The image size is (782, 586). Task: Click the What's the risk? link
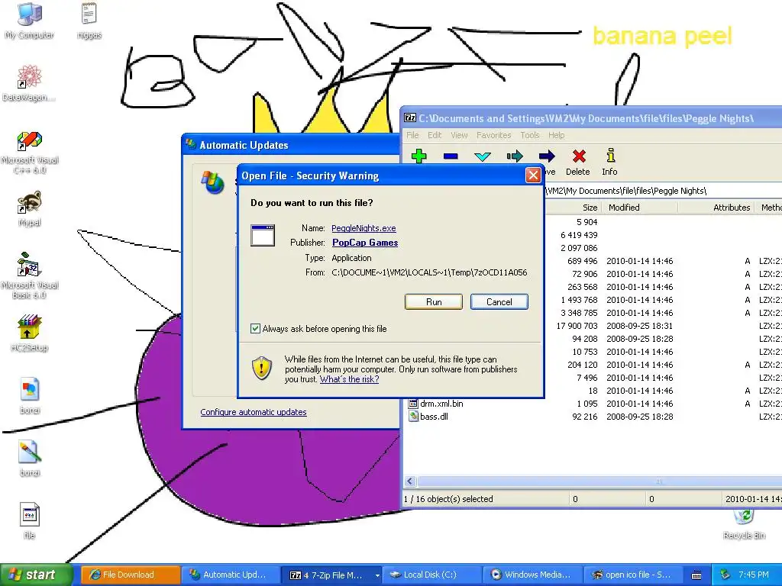[x=349, y=379]
